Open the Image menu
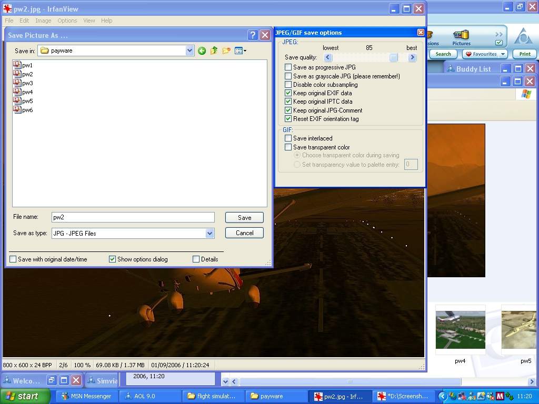Screen dimensions: 539x404 (x=43, y=21)
